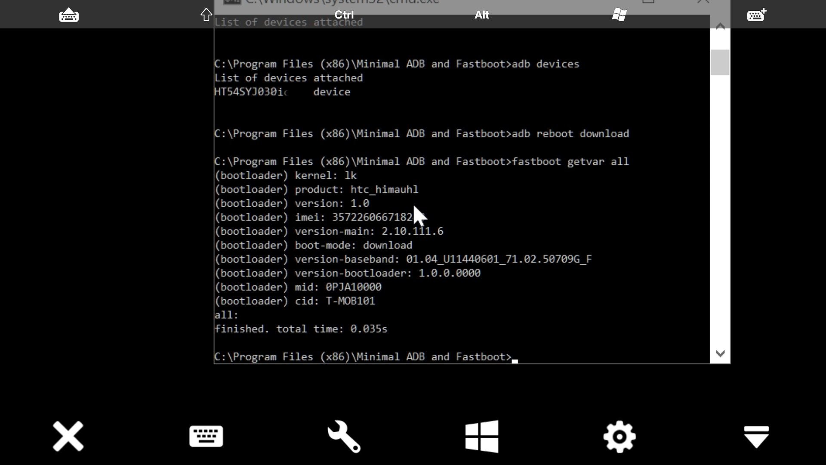Click the 'kernel: lk' line
Screen dimensions: 826x465
(x=286, y=176)
